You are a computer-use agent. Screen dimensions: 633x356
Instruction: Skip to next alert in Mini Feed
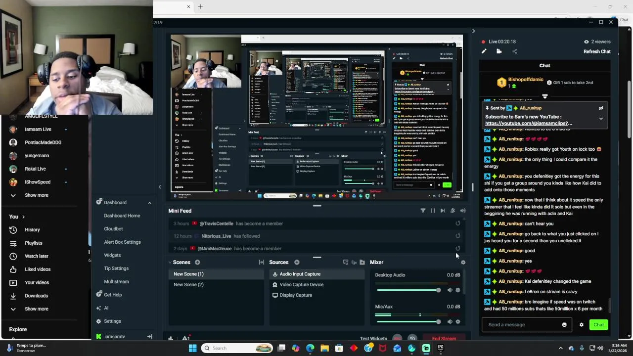pyautogui.click(x=443, y=211)
